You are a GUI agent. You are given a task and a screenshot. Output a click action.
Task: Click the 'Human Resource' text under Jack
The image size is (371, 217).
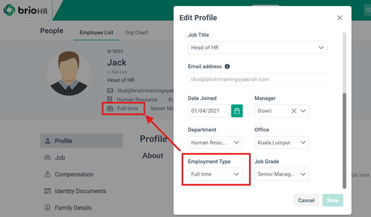point(137,100)
